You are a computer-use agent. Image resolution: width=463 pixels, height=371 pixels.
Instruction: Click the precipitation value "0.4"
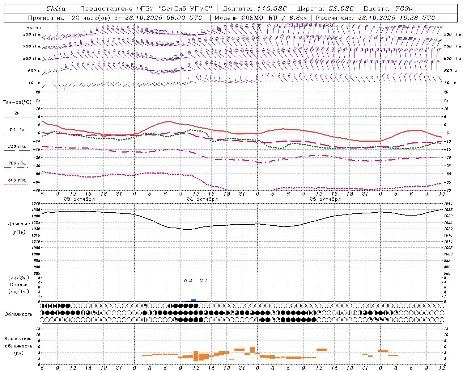pyautogui.click(x=188, y=280)
